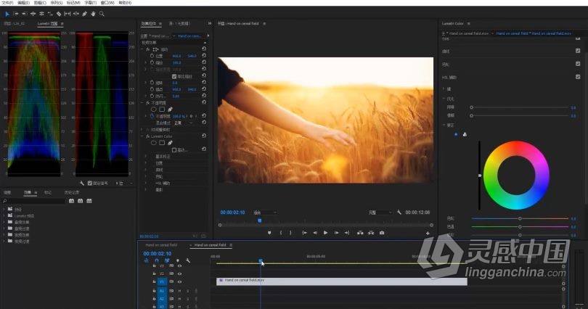Screen dimensions: 588x309
Task: Open the Window menu
Action: pos(107,3)
